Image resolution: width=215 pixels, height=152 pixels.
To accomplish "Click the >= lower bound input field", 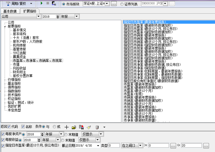I will 158,145.
